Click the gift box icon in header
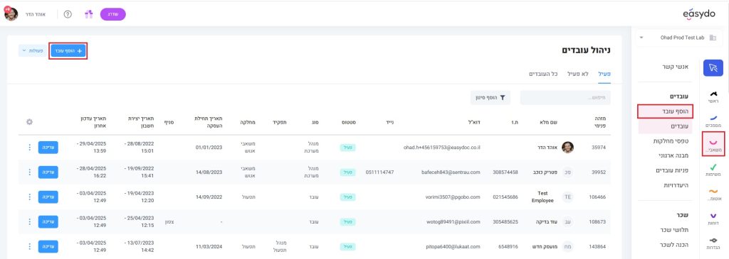Screen dimensions: 729x259 (89, 14)
